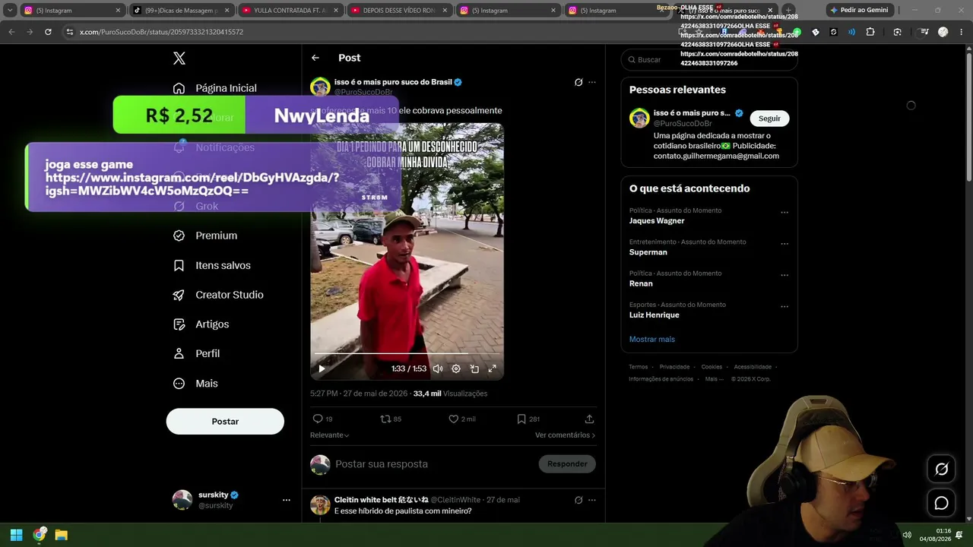973x547 pixels.
Task: Seek on the video progress bar
Action: [407, 354]
